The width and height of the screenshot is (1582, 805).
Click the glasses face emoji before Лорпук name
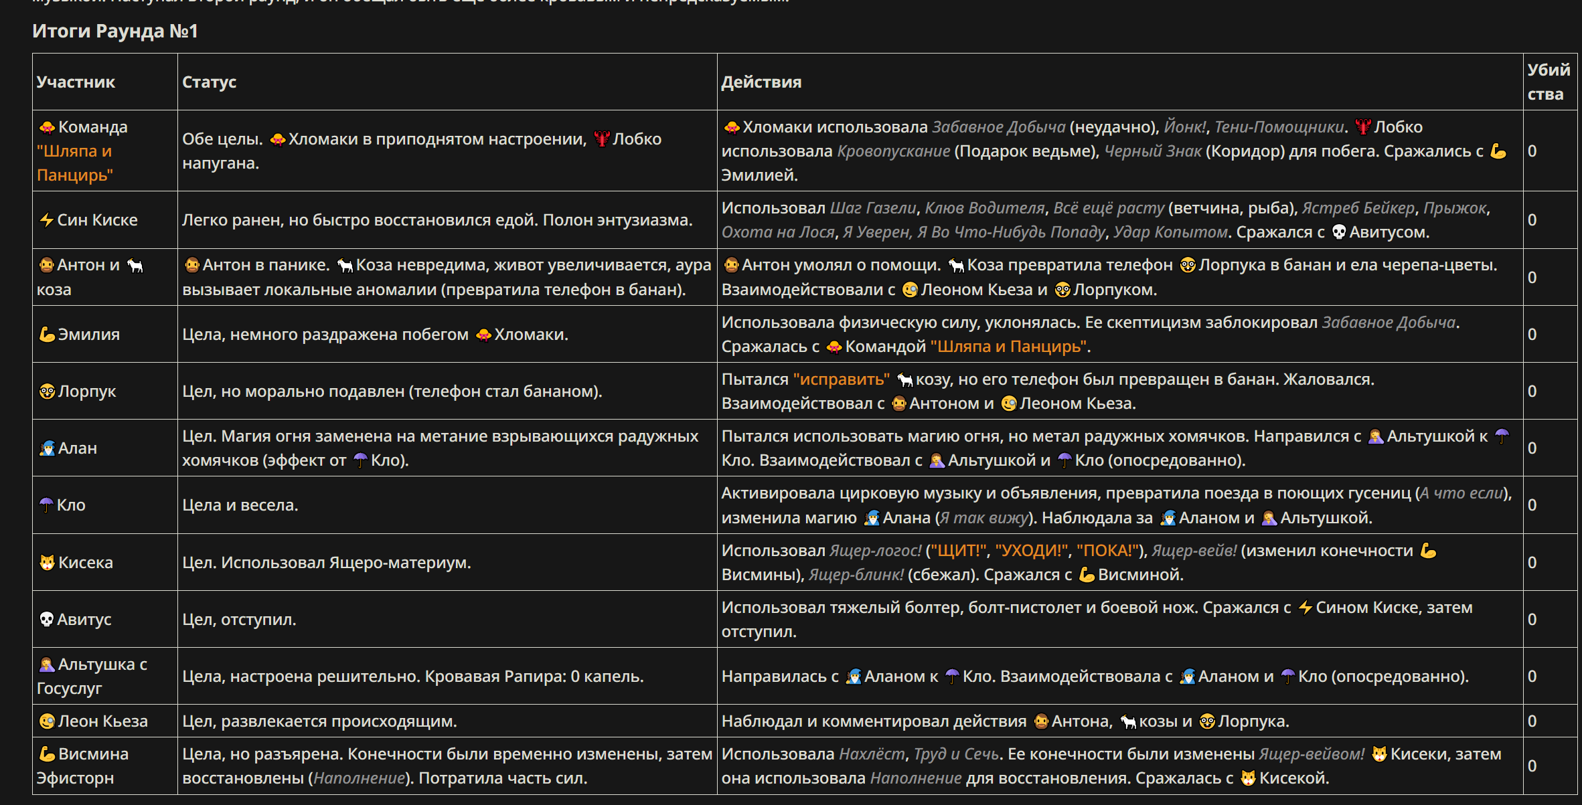coord(47,391)
